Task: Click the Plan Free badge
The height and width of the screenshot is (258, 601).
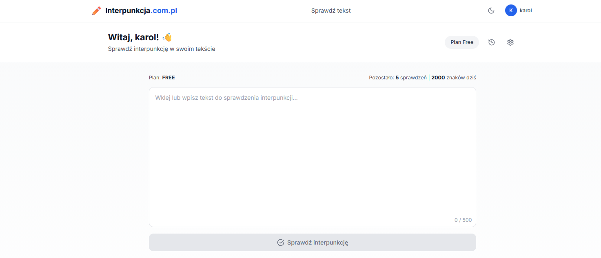Action: point(462,42)
